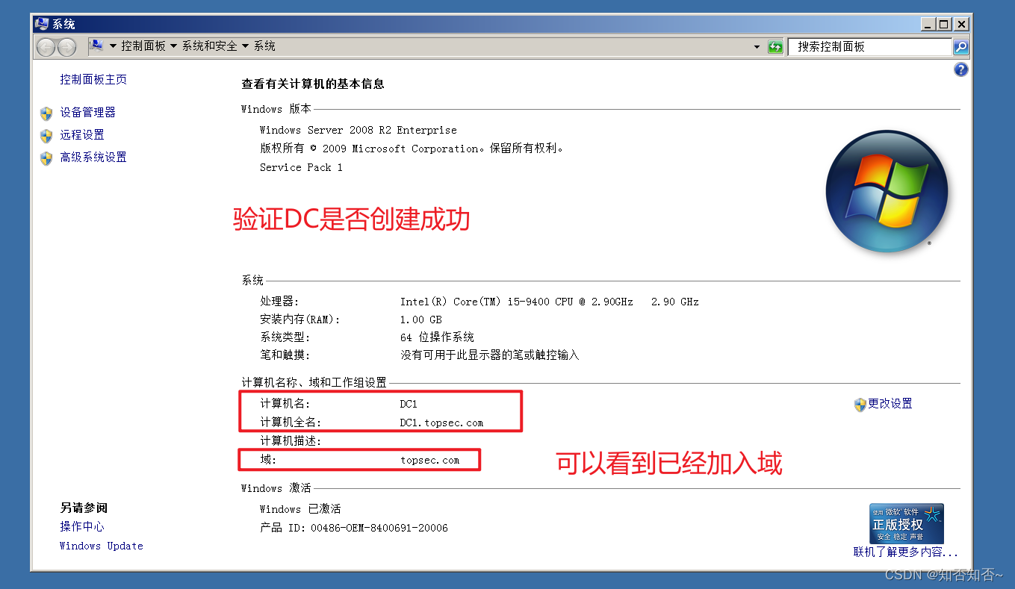Click the Windows Server 2008 R2 Enterprise text
The height and width of the screenshot is (589, 1015).
click(x=358, y=130)
